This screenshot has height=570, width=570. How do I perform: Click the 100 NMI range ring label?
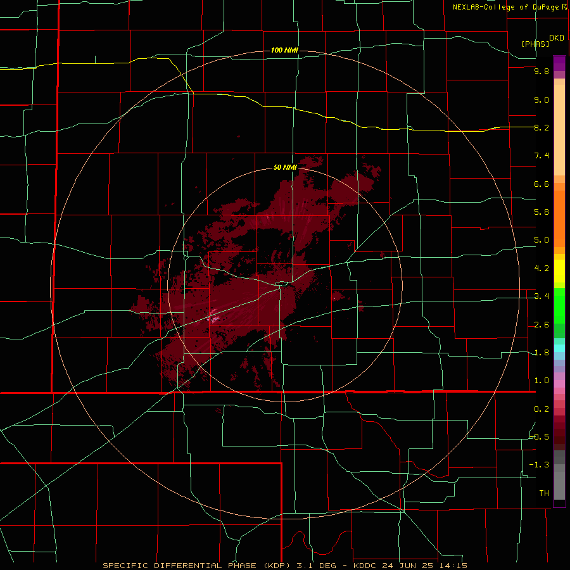(x=284, y=50)
